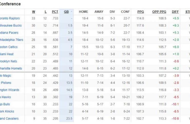The image size is (190, 124).
Task: Click the DIV column header
Action: (112, 12)
